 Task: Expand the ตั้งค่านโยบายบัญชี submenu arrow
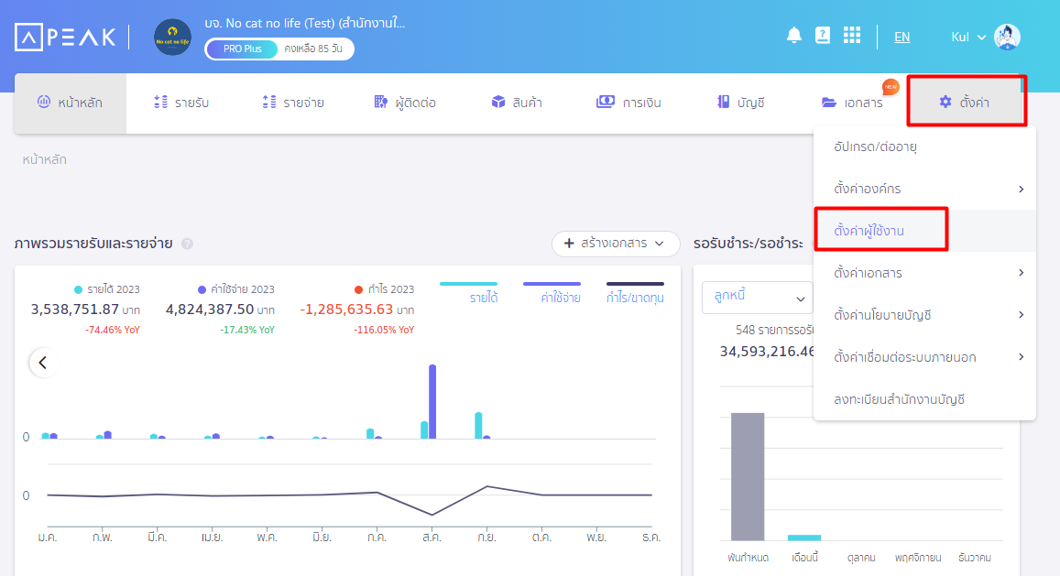click(x=1021, y=315)
